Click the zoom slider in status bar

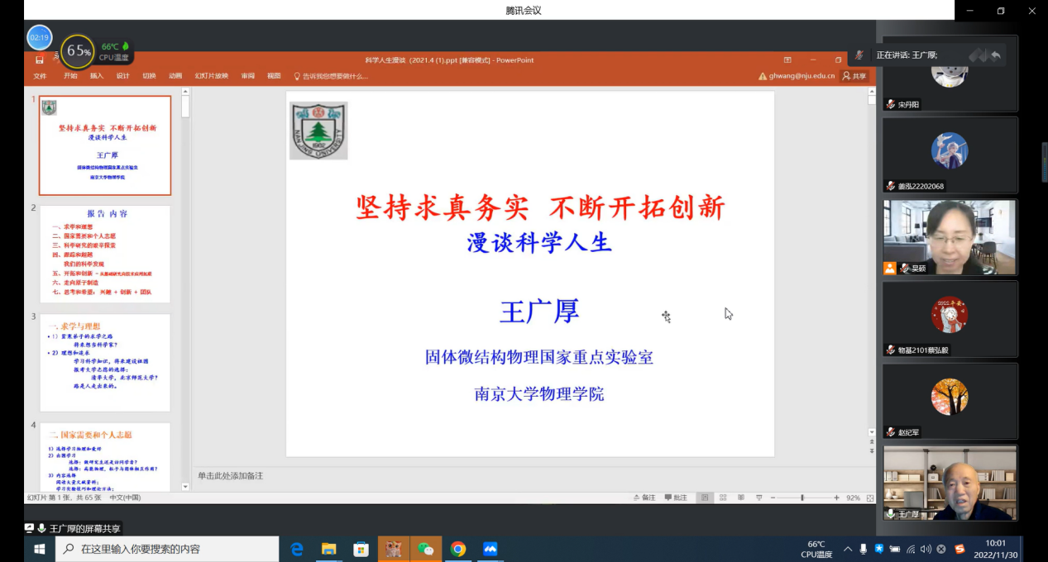pyautogui.click(x=802, y=498)
